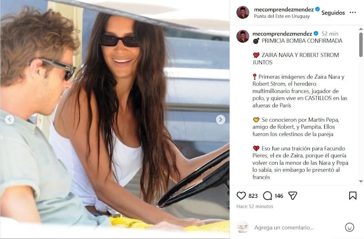Open mecomprendezmendez username in the caption
364x239 pixels.
click(x=282, y=34)
